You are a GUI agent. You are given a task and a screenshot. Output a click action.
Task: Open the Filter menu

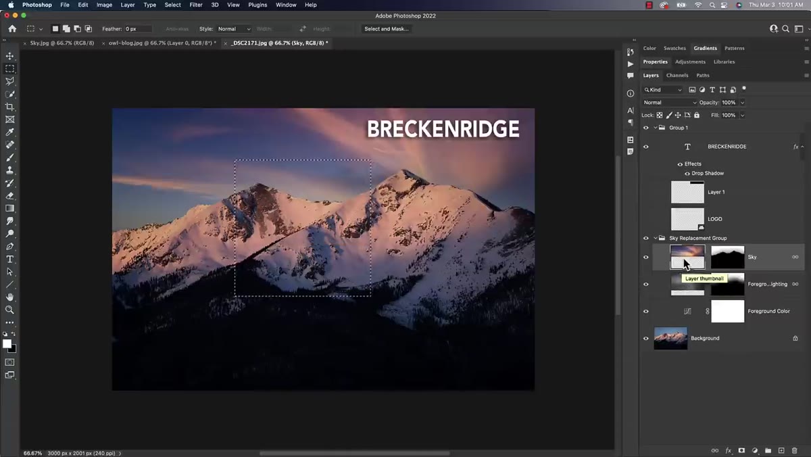[x=196, y=5]
